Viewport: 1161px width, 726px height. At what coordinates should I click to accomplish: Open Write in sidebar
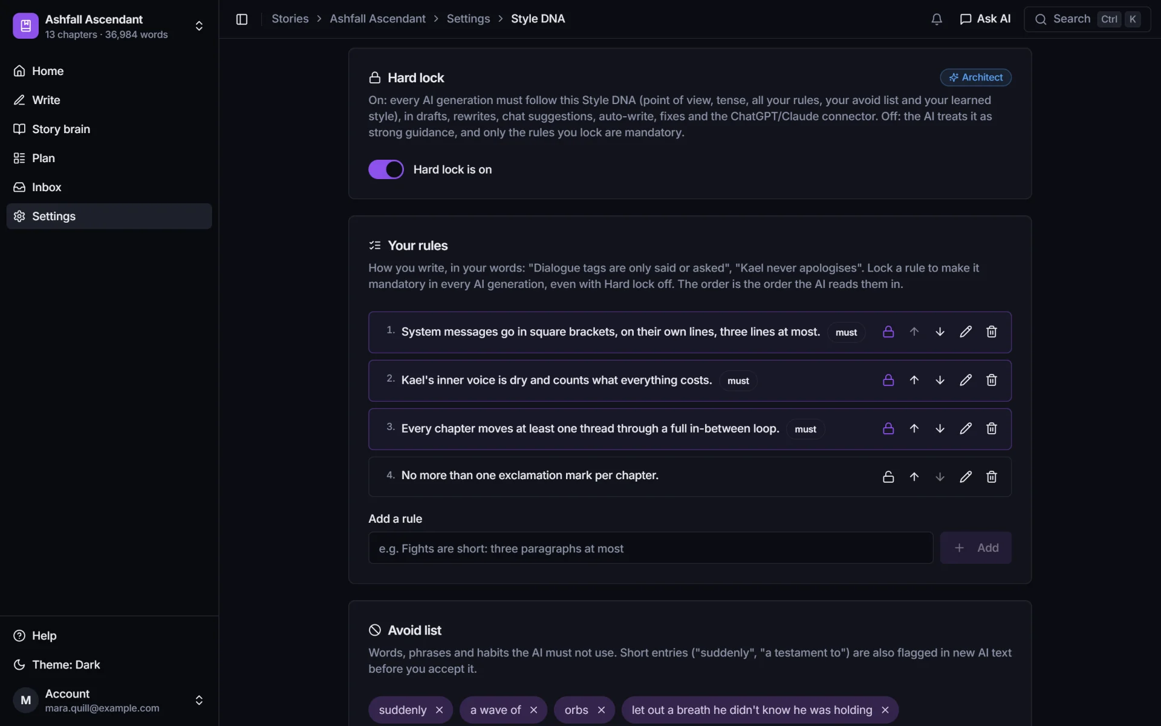[x=109, y=100]
